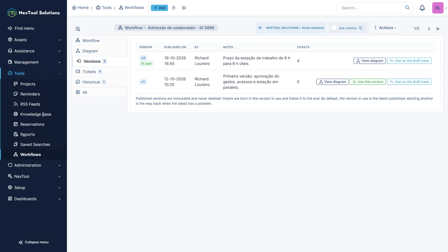Click the entity icon before NEXTOOL SOLUTIONS
Screen dimensions: 448x252
pyautogui.click(x=260, y=28)
